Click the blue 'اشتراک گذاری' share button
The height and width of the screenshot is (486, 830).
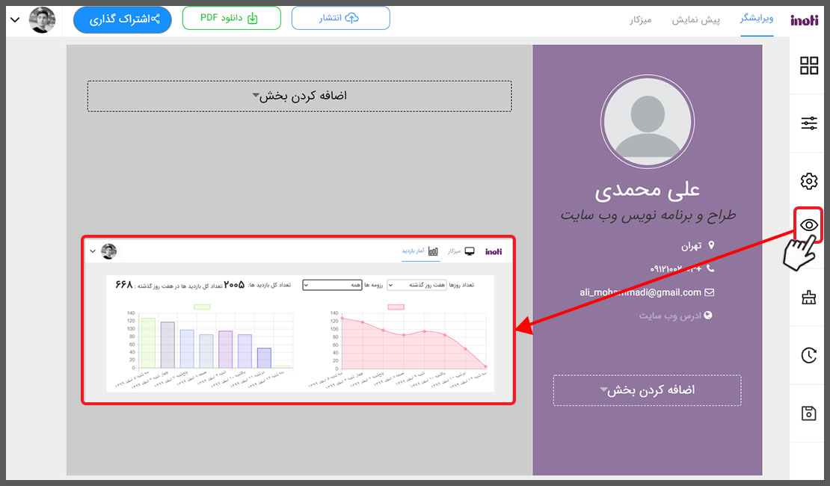(x=122, y=19)
